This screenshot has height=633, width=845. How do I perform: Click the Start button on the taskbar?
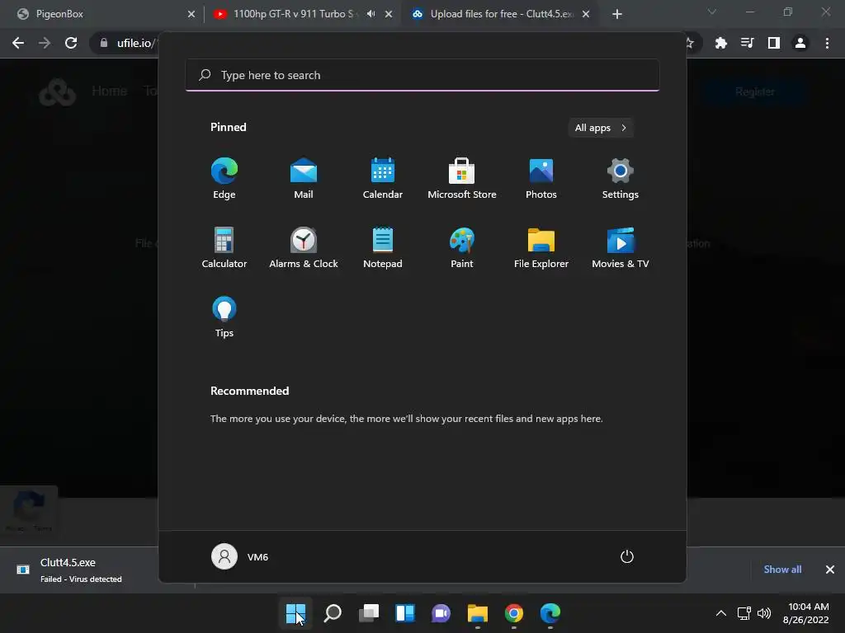(296, 613)
